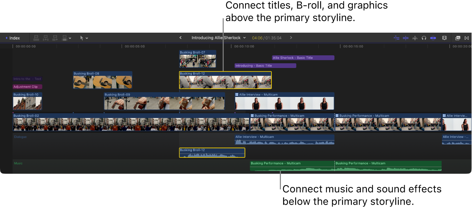
Task: Toggle snapping in the timeline
Action: 433,38
